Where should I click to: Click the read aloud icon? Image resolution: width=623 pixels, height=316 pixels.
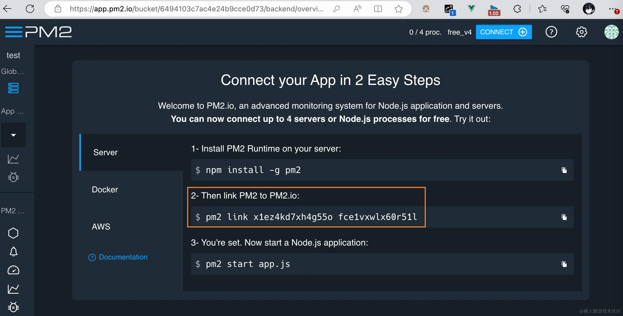[x=357, y=9]
